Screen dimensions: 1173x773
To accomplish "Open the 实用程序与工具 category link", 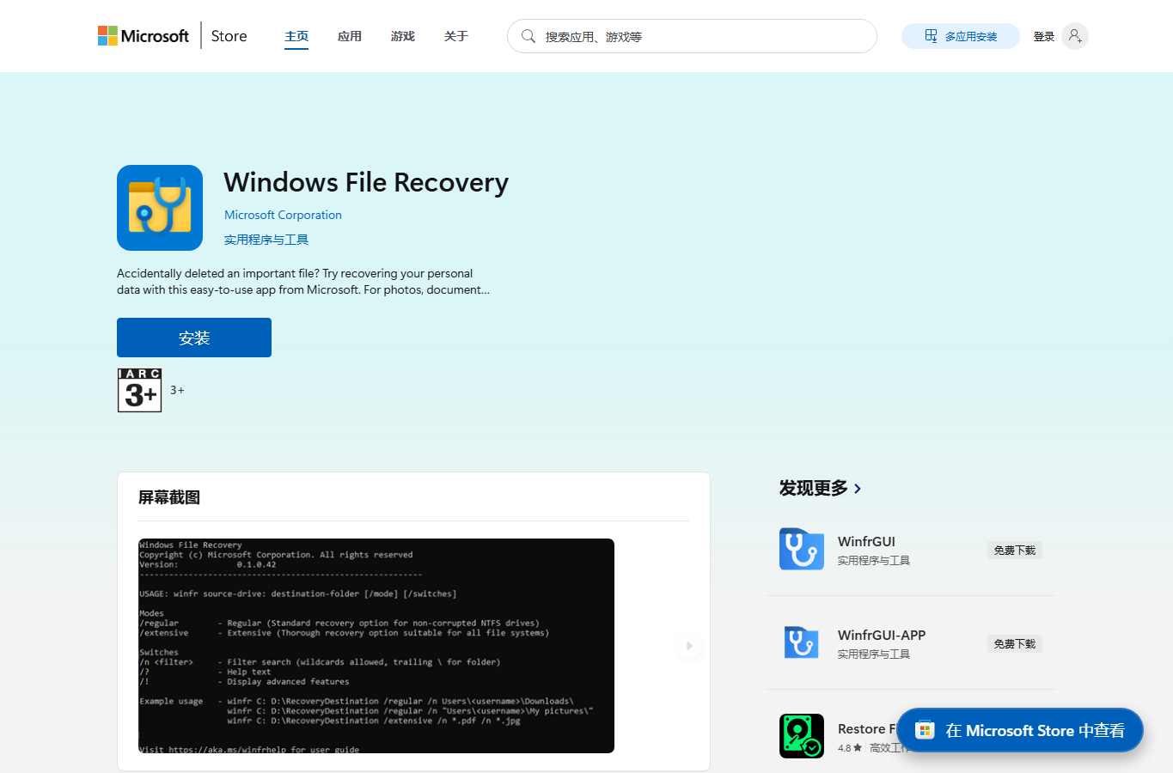I will pos(266,240).
